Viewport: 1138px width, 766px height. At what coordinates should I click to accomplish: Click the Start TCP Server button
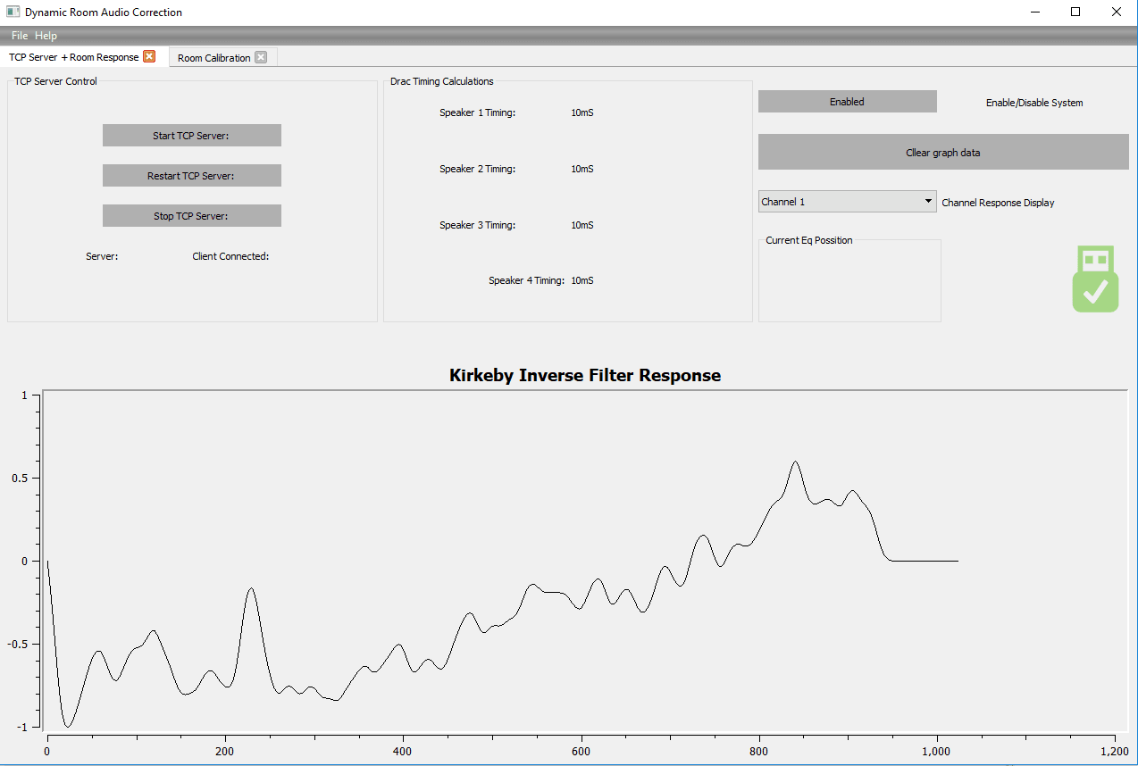pos(191,136)
